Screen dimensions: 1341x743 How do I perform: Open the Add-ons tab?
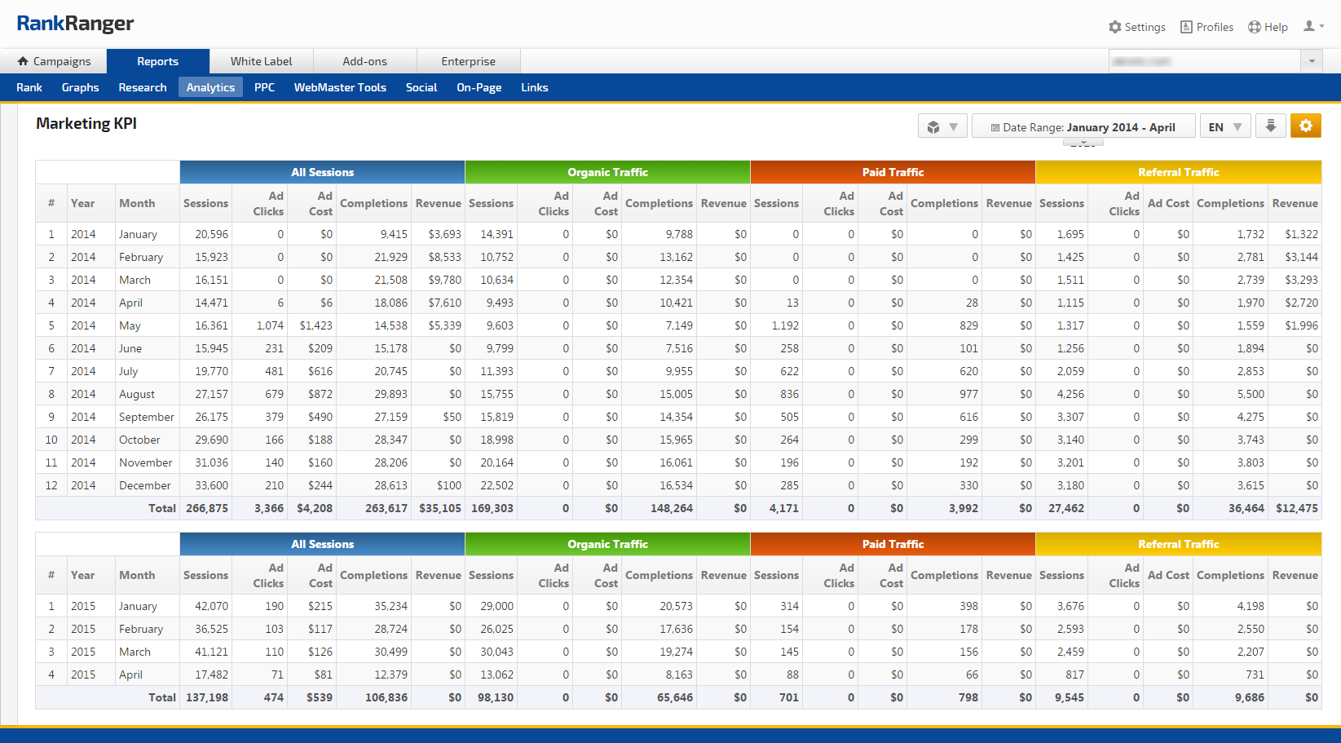[x=364, y=61]
